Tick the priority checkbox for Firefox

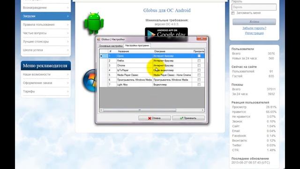pyautogui.click(x=199, y=61)
